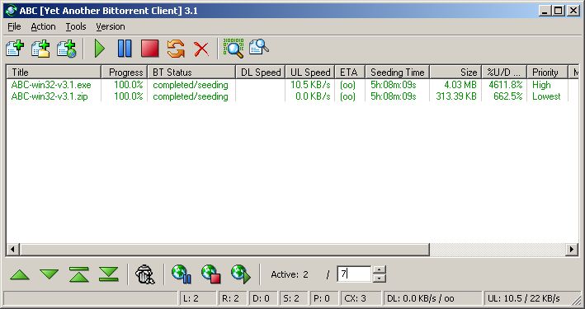The height and width of the screenshot is (309, 585).
Task: Open the Tools menu
Action: coord(76,27)
